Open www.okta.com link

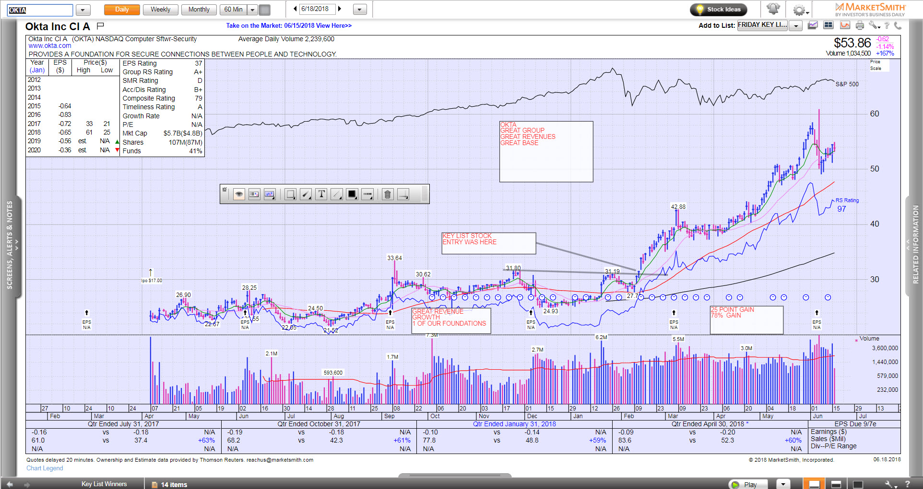click(x=50, y=46)
